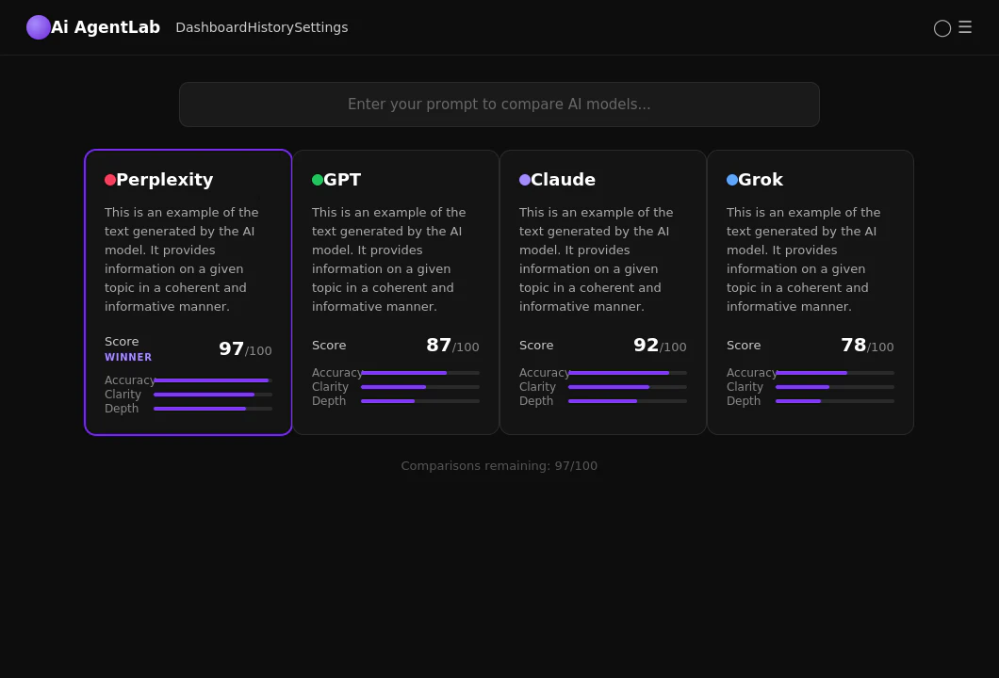Click the WINNER badge on Perplexity card

coord(128,357)
